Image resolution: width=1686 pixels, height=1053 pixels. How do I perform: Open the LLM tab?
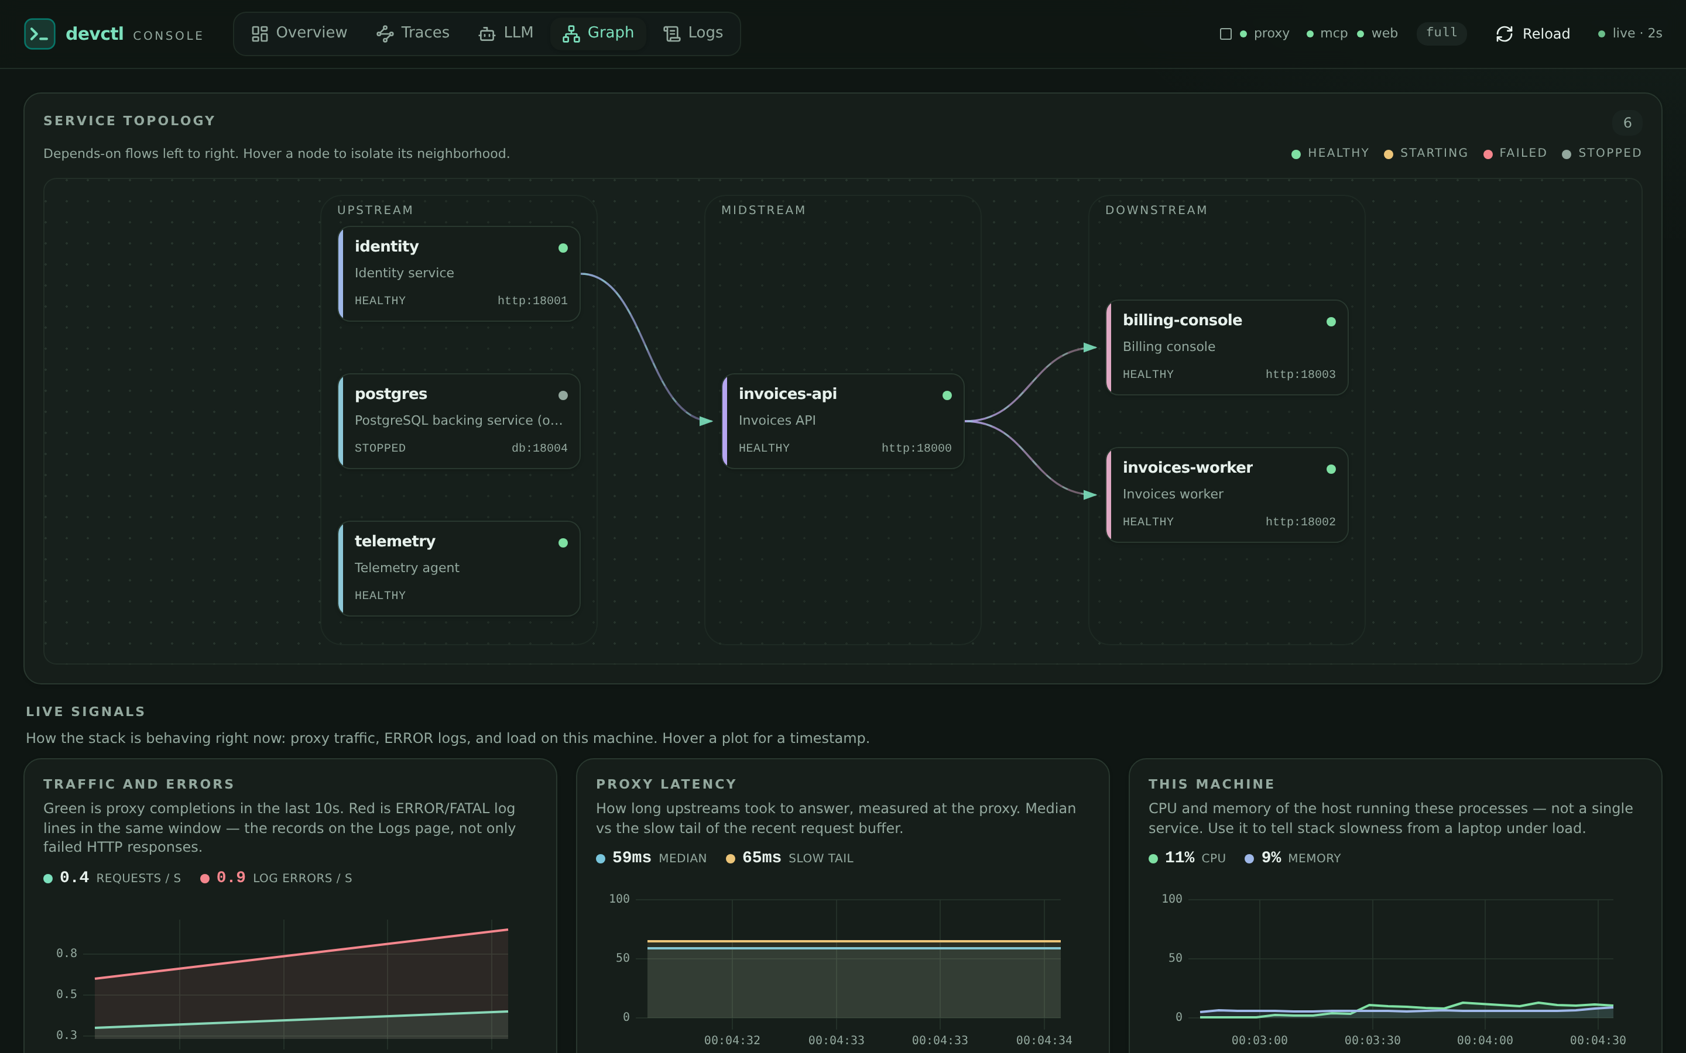[x=506, y=33]
